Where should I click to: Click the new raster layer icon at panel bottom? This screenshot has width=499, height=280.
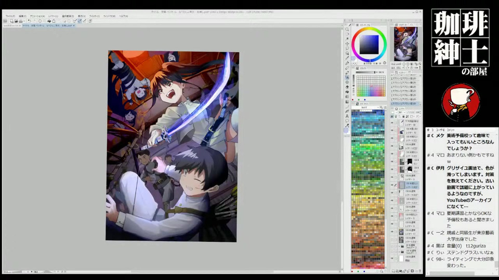[393, 271]
